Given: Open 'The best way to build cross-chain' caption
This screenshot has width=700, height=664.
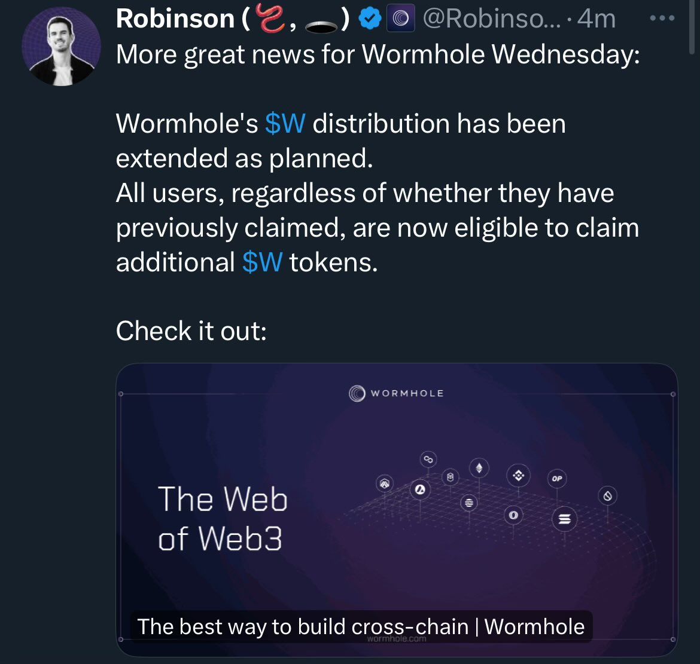Looking at the screenshot, I should point(361,626).
